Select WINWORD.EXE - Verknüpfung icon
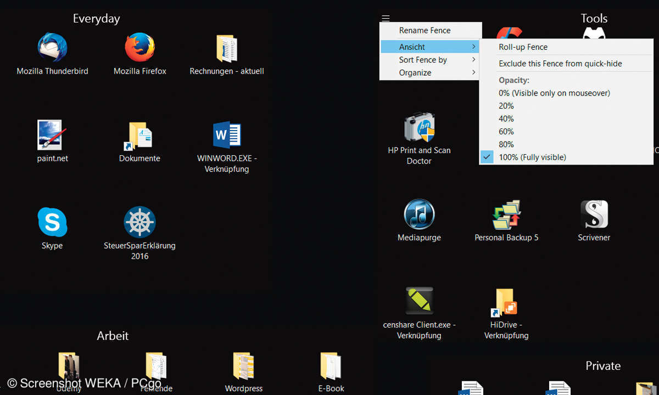Screen dimensions: 659x395 click(227, 136)
